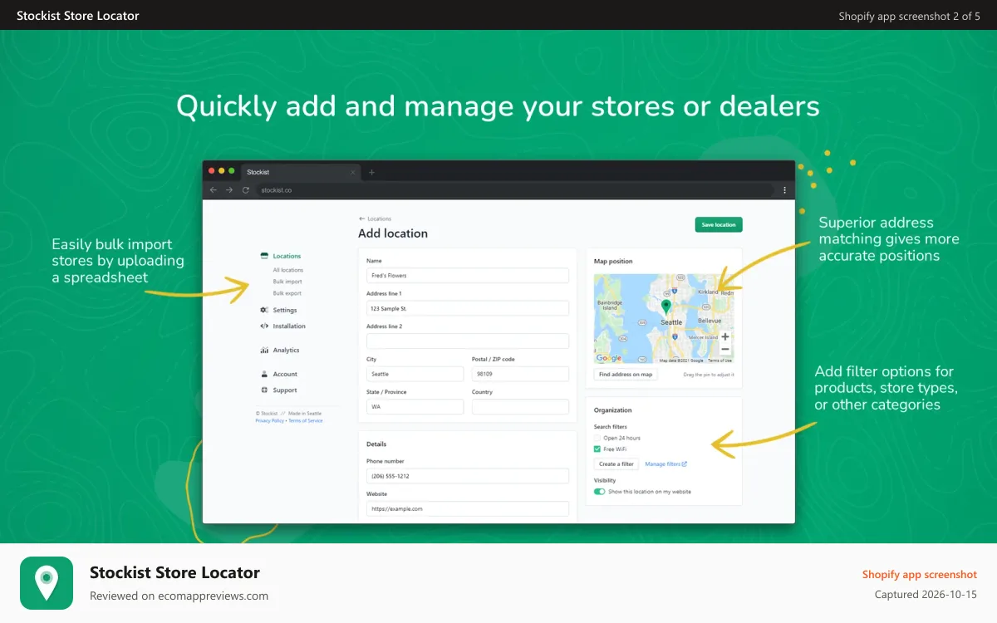Click the Add location heading

[393, 233]
